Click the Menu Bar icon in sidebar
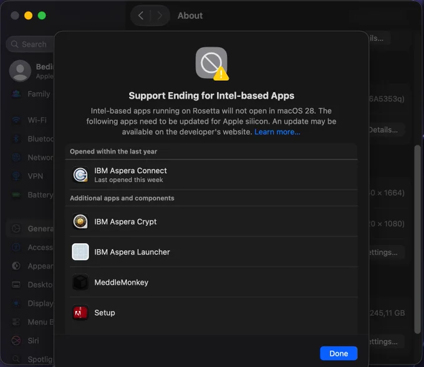 16,322
